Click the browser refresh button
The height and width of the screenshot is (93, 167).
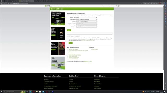pyautogui.click(x=5, y=3)
